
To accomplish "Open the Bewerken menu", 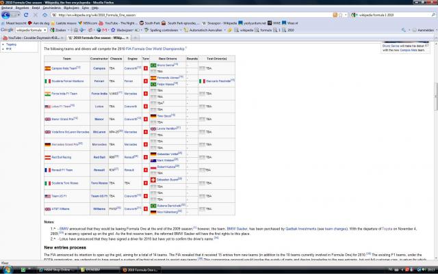I will 22,8.
